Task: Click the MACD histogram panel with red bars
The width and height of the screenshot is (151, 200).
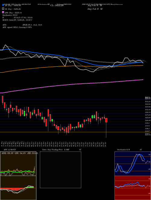Action: point(18,188)
